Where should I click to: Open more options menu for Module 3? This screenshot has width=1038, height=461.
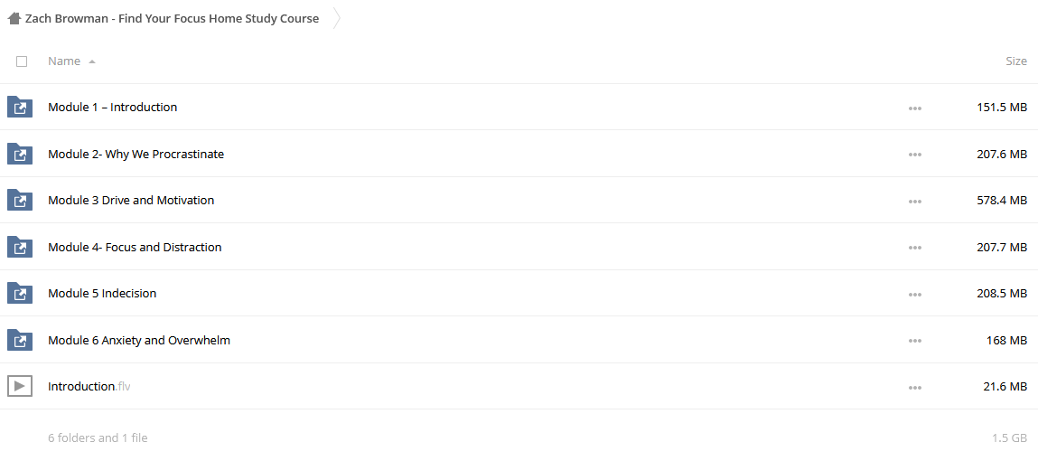[x=915, y=202]
